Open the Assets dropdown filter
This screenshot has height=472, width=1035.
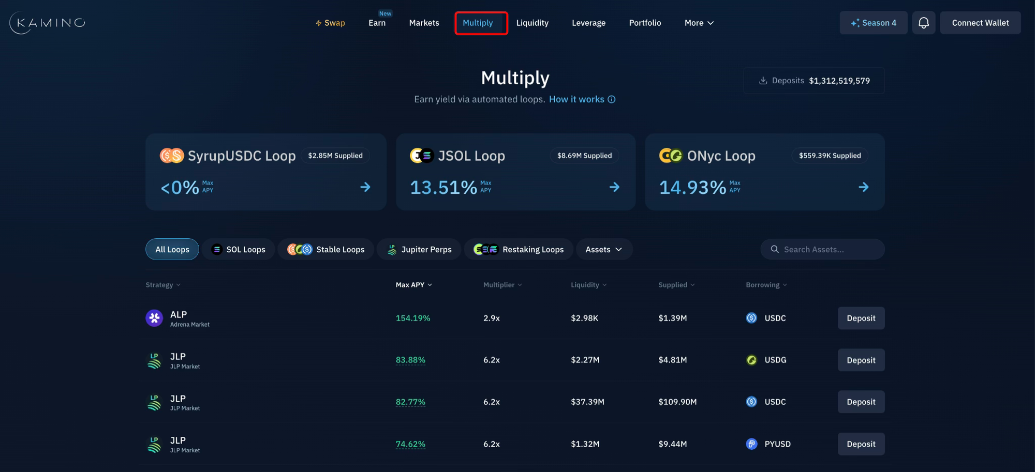tap(603, 249)
